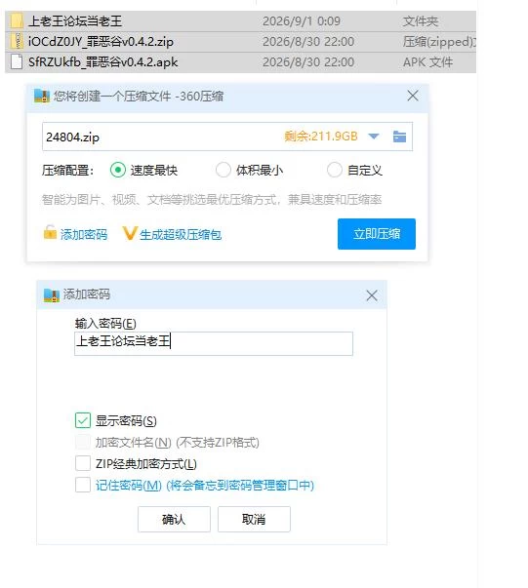Uncheck the 显示密码(S) checkbox
The image size is (528, 588).
point(83,420)
